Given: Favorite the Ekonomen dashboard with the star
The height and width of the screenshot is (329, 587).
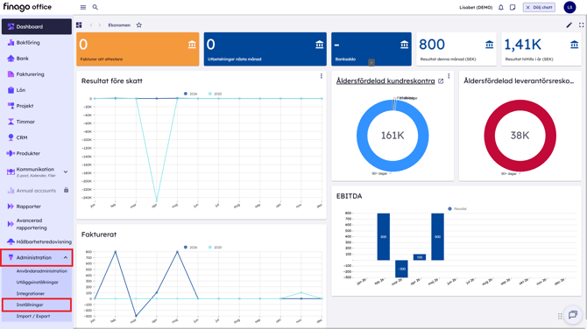Looking at the screenshot, I should tap(139, 25).
